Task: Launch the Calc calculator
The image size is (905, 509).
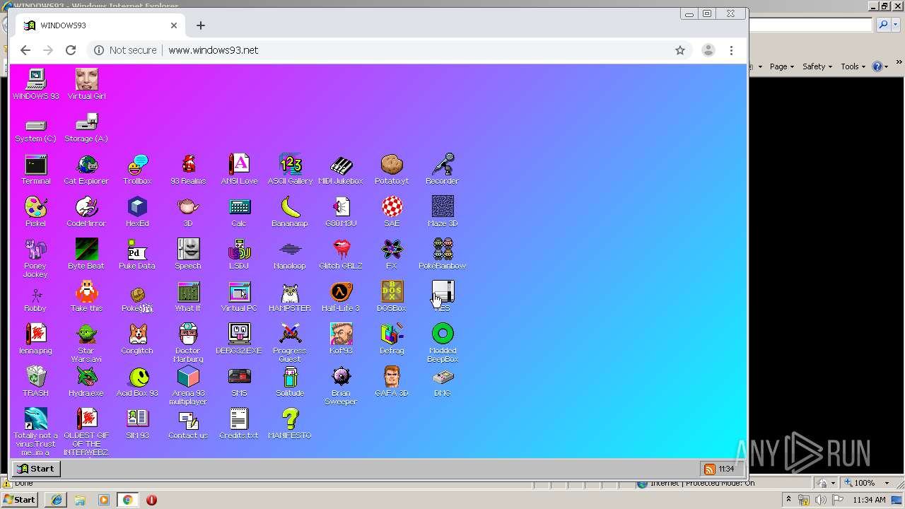Action: (x=239, y=212)
